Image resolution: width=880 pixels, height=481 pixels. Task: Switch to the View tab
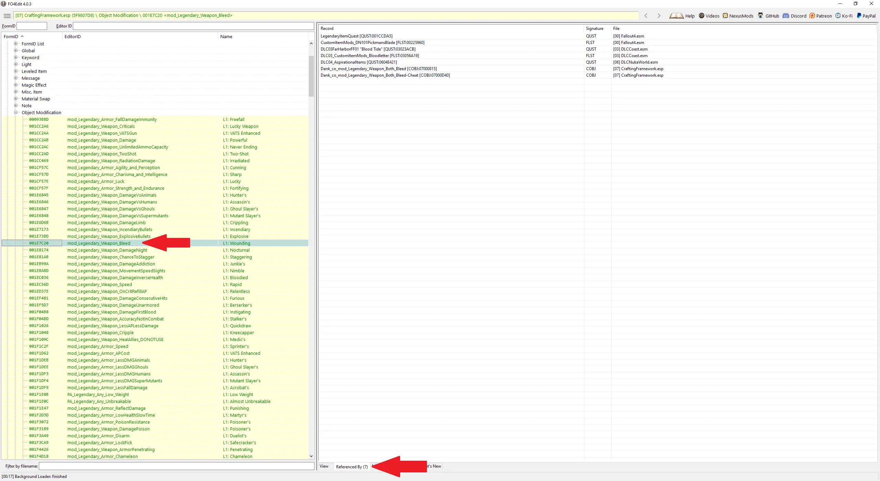click(324, 466)
